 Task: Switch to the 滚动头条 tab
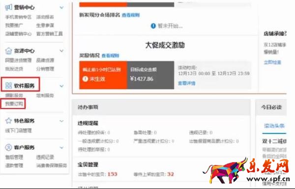(x=274, y=126)
